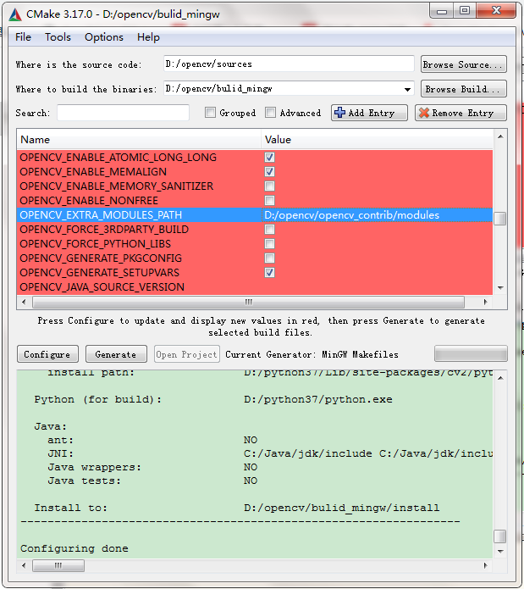Click the Configure button

47,354
